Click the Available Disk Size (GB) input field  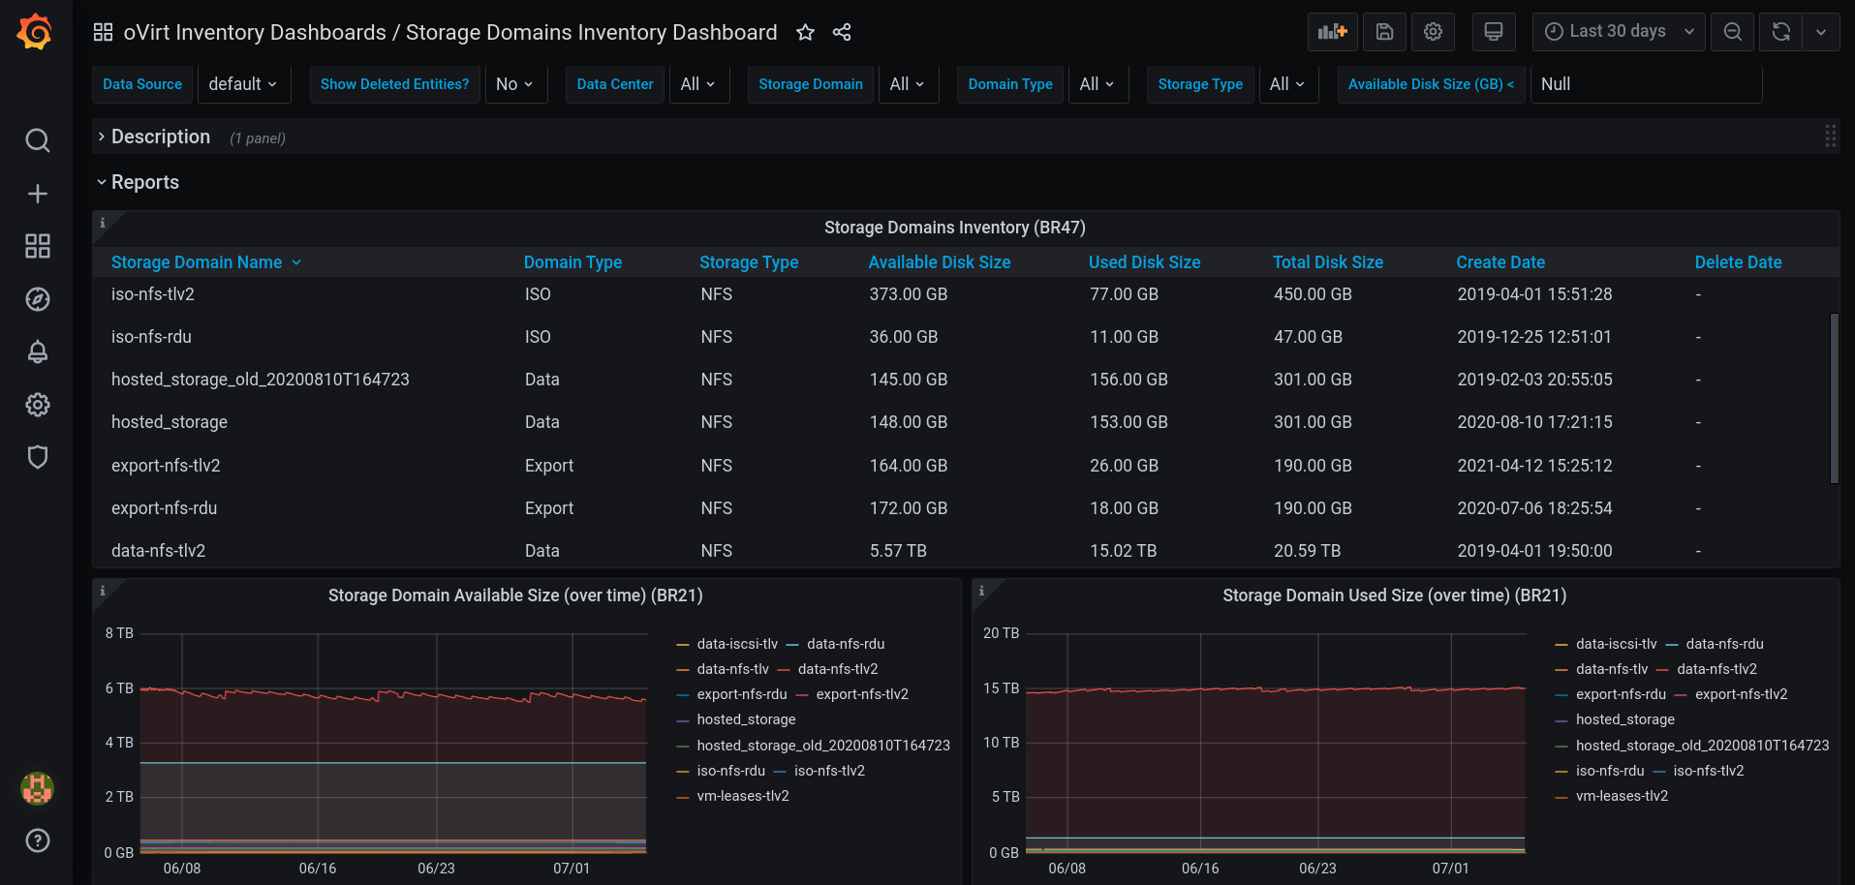point(1645,84)
